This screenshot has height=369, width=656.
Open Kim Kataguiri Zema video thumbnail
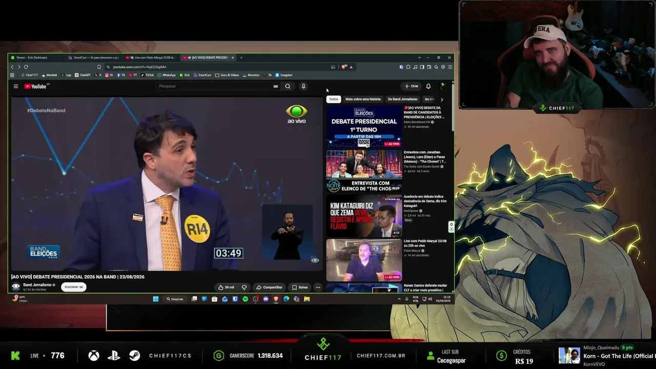(364, 216)
